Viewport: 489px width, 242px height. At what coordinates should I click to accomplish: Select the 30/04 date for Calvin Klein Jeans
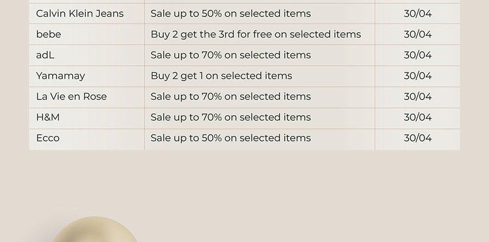(x=418, y=14)
